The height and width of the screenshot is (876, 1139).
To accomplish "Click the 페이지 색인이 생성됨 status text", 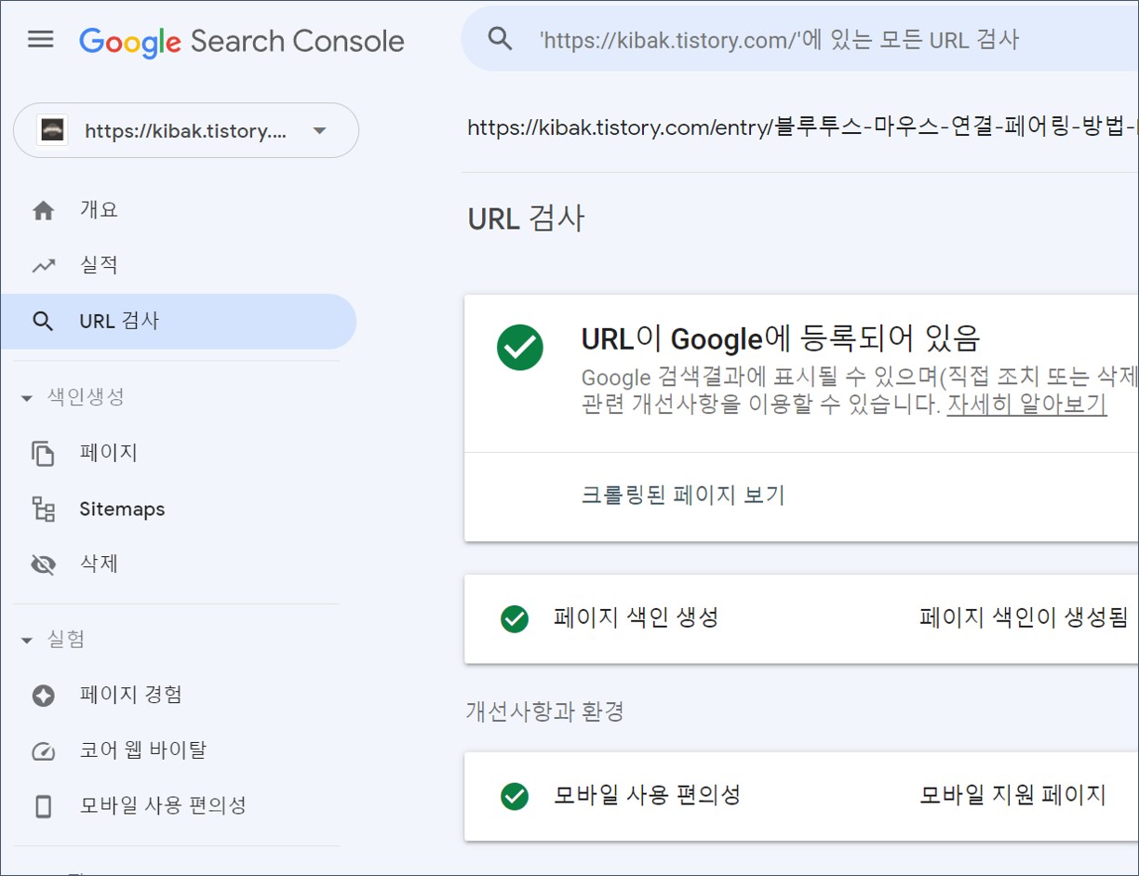I will [1024, 617].
